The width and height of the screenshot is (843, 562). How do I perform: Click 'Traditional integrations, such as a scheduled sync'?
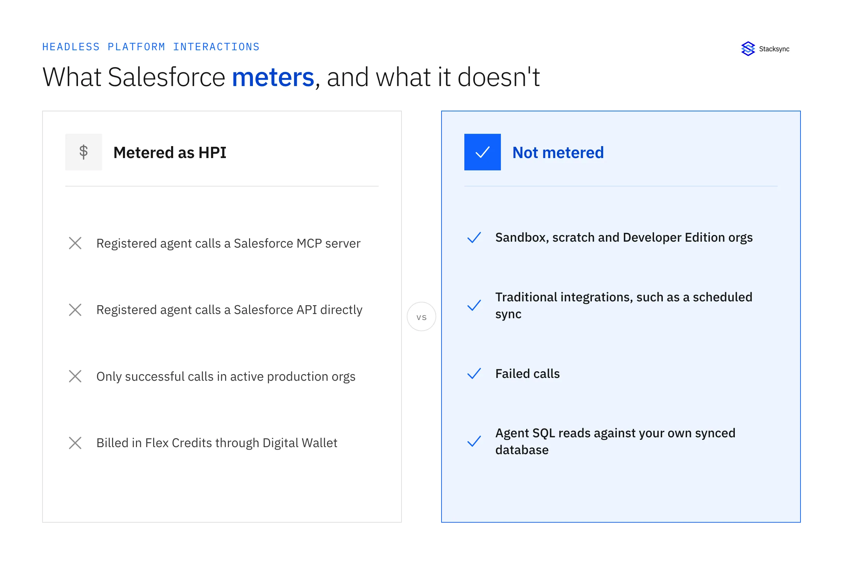click(624, 305)
